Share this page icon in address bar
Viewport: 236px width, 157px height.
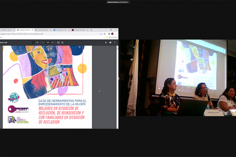tap(101, 34)
